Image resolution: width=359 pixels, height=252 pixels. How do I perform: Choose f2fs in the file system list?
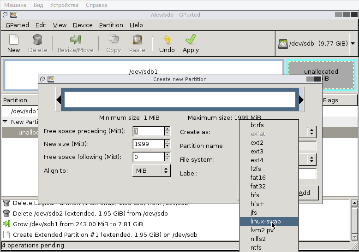(269, 169)
